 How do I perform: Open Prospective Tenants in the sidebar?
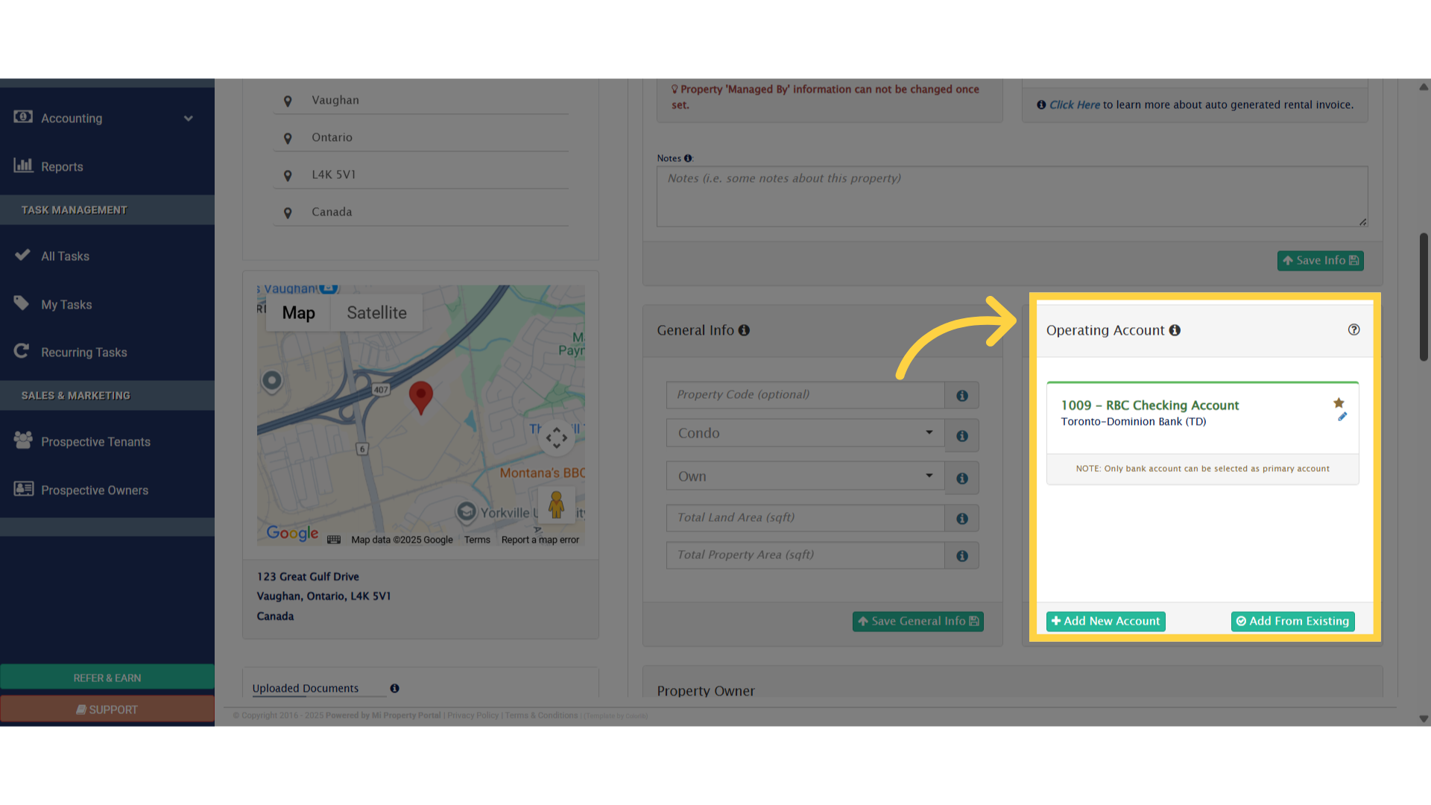point(95,441)
